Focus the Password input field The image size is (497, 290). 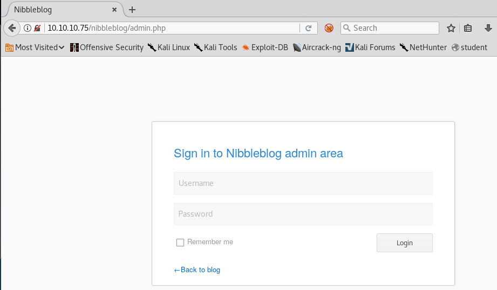coord(303,214)
